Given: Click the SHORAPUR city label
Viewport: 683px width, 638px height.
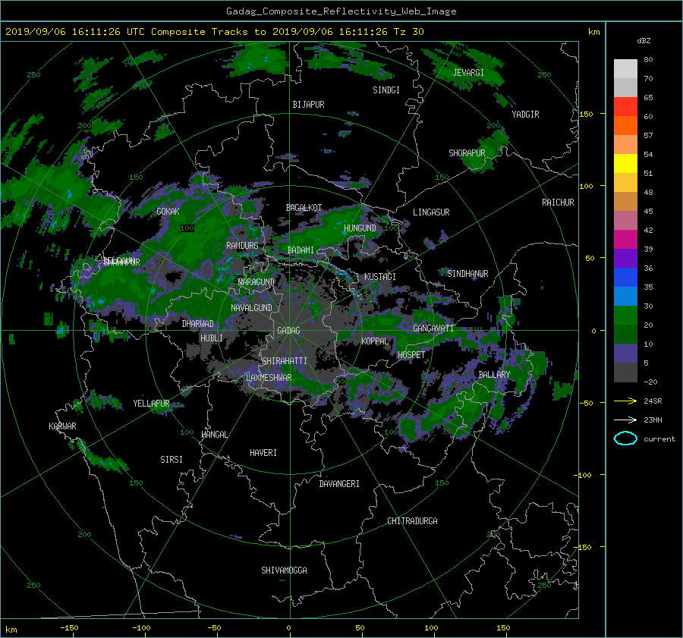Looking at the screenshot, I should [467, 153].
